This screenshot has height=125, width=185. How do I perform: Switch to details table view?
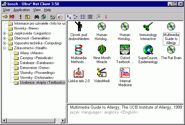tap(90, 17)
